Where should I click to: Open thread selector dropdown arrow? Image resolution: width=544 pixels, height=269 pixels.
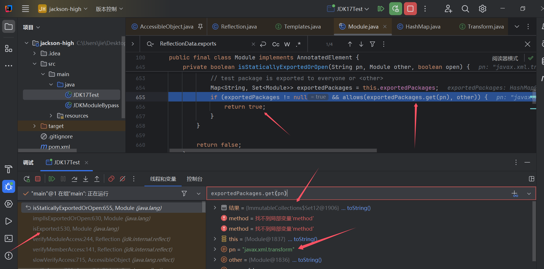click(x=198, y=193)
